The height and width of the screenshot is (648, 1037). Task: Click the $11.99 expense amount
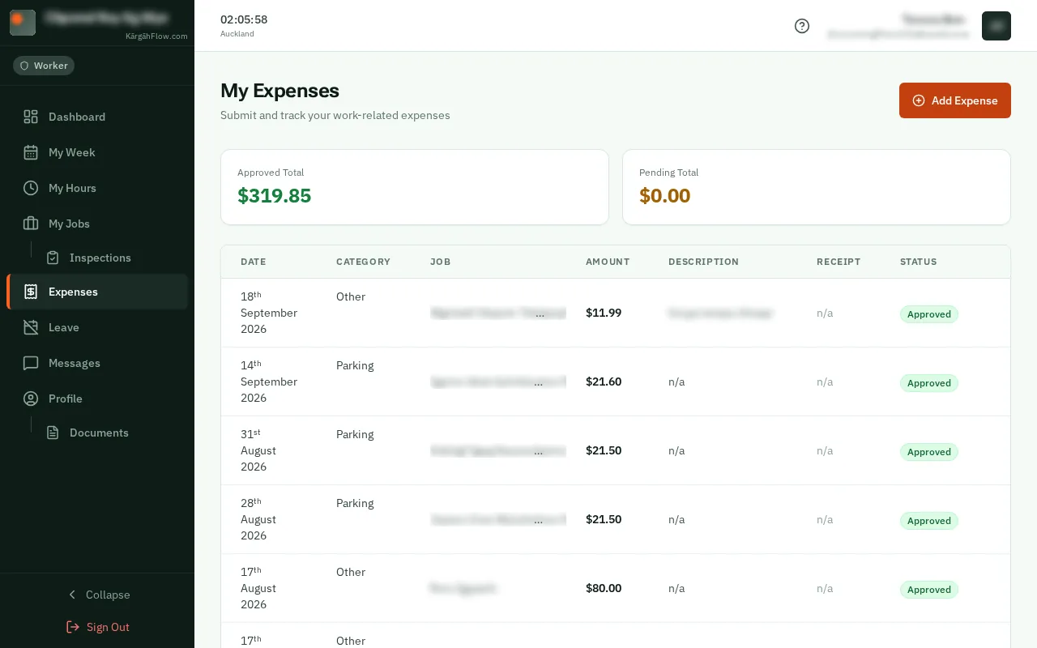coord(604,313)
